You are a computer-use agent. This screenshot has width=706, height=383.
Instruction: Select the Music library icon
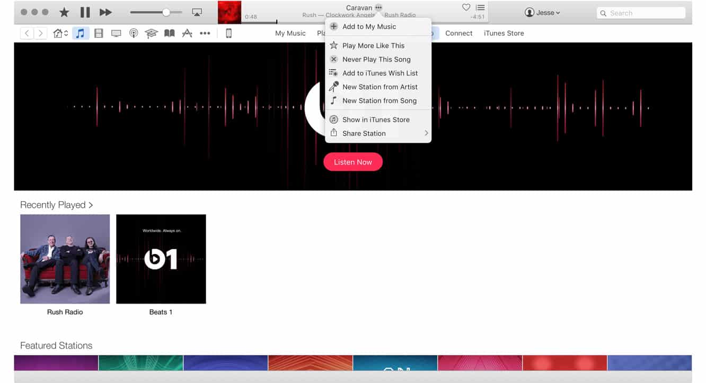[80, 33]
